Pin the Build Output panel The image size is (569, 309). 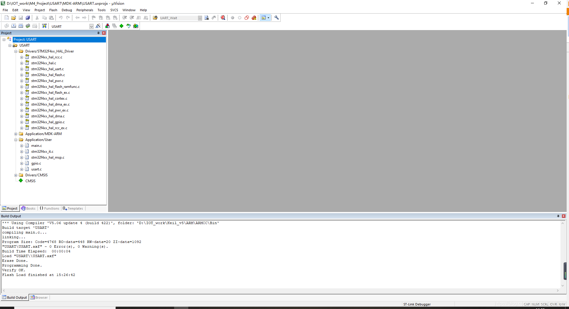coord(558,216)
